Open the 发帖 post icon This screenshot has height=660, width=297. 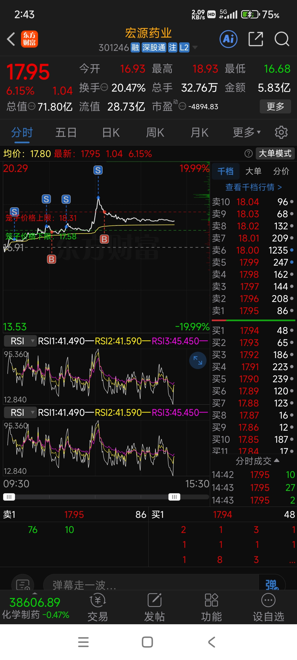pyautogui.click(x=155, y=607)
